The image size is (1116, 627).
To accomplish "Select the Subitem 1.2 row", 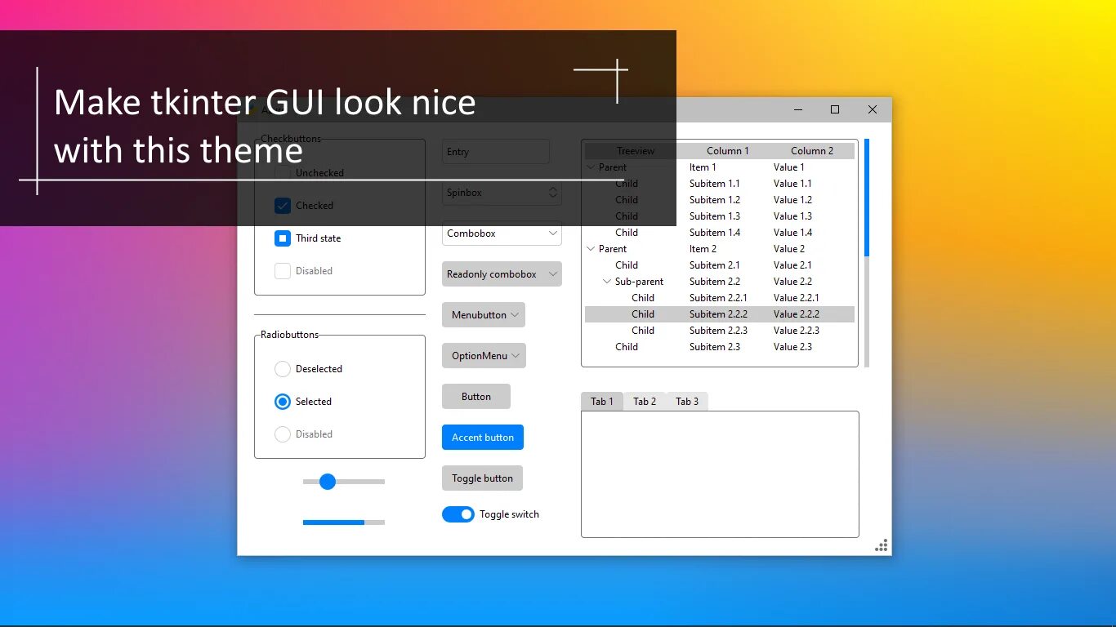I will click(720, 200).
